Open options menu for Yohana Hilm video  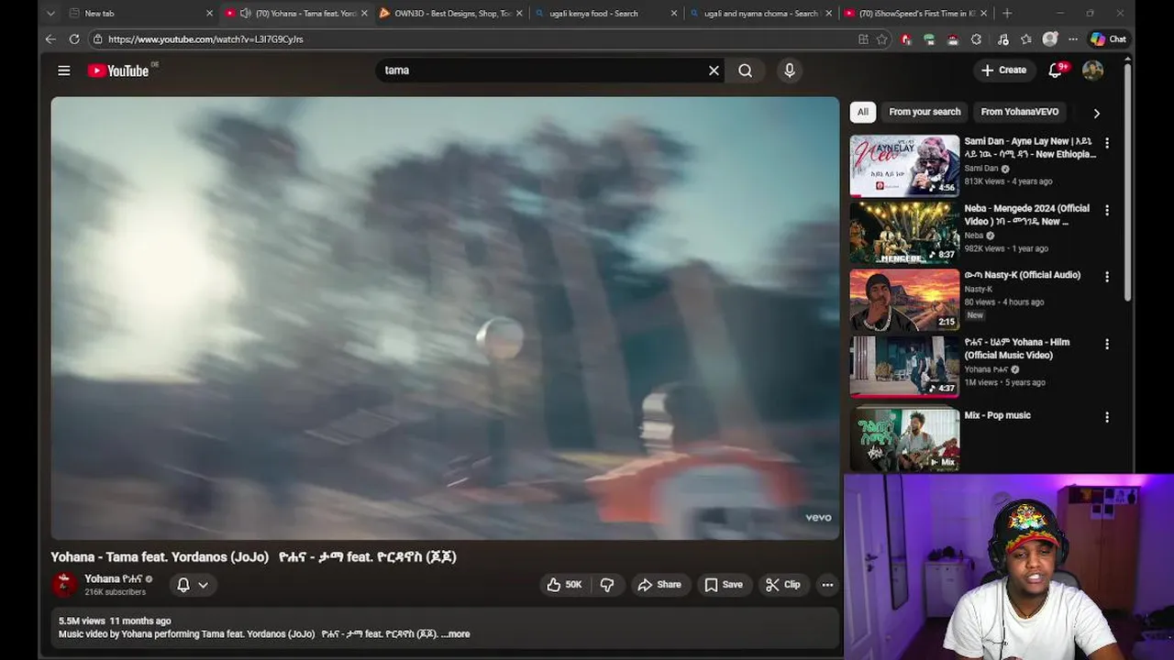coord(1107,344)
